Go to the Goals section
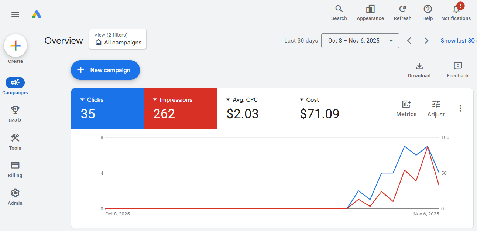 click(x=15, y=114)
